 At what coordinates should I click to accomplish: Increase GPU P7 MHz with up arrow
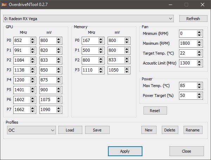[32, 108]
